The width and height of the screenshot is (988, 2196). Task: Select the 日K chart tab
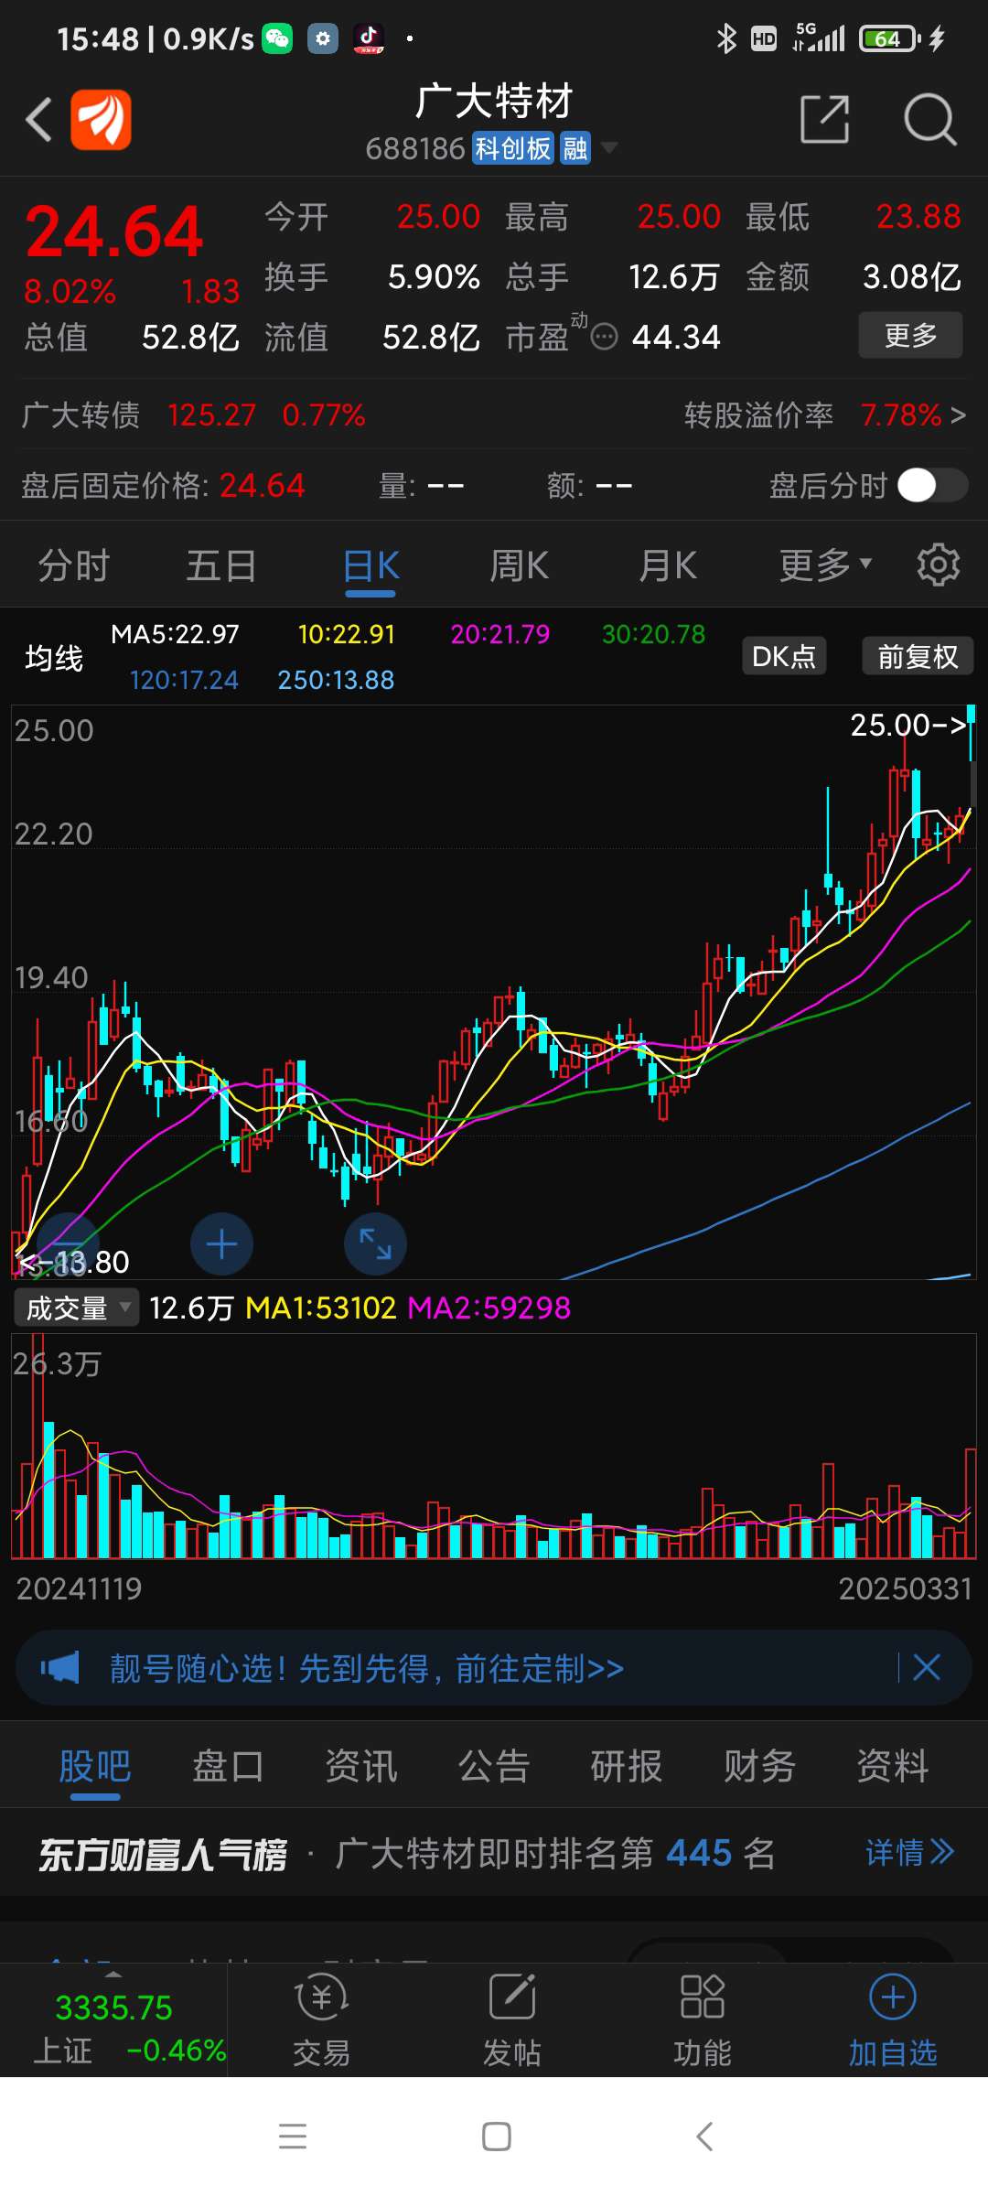pos(370,565)
